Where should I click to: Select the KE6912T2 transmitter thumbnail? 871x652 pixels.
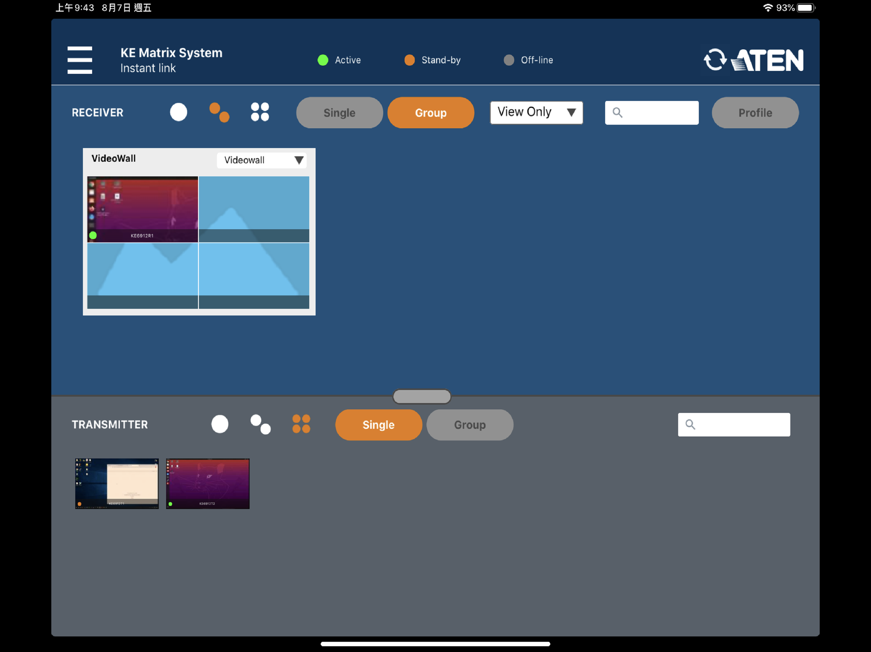click(208, 484)
